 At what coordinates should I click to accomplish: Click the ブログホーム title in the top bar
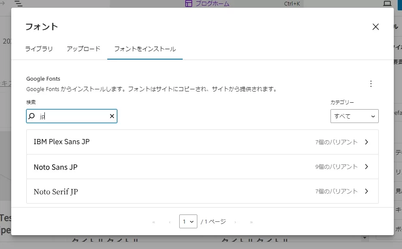pos(212,3)
